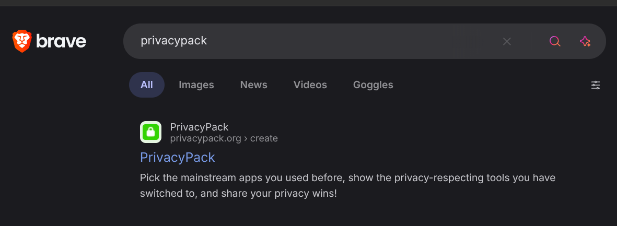This screenshot has width=617, height=226.
Task: Submit search using magnifier icon
Action: tap(555, 41)
